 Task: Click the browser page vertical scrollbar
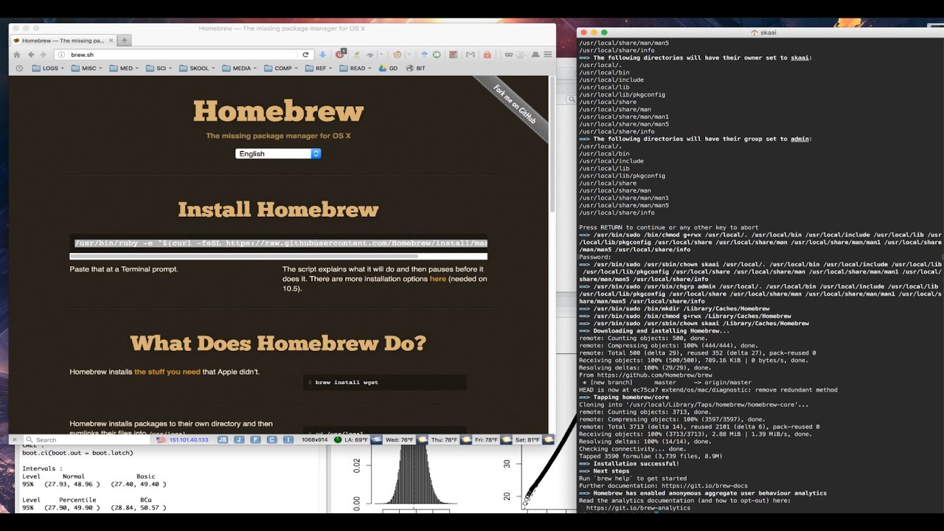point(552,144)
